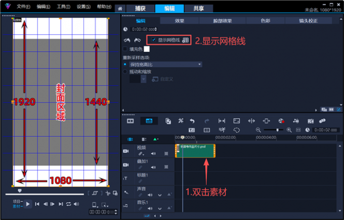Click zoom out magnifier on timeline
The image size is (344, 220).
(x=259, y=130)
